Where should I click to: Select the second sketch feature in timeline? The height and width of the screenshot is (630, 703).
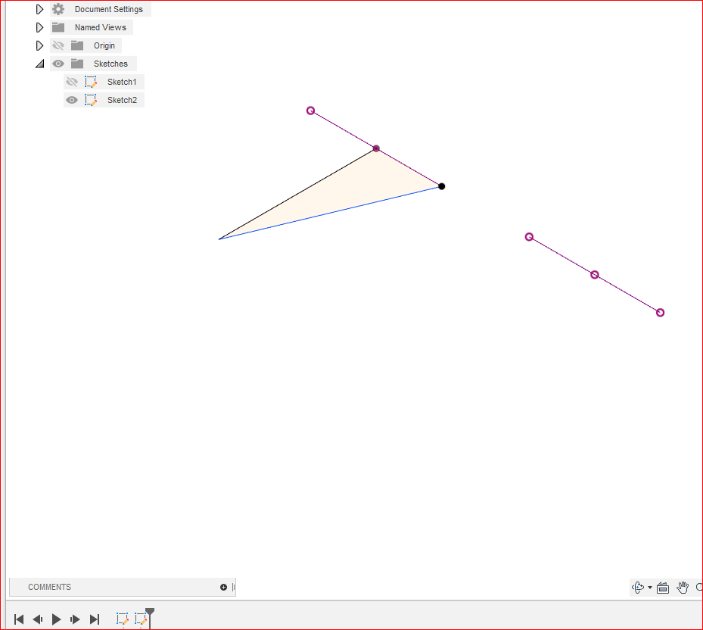coord(141,619)
